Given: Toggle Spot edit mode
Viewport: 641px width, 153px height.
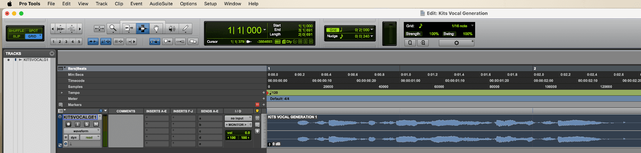Looking at the screenshot, I should (x=33, y=30).
